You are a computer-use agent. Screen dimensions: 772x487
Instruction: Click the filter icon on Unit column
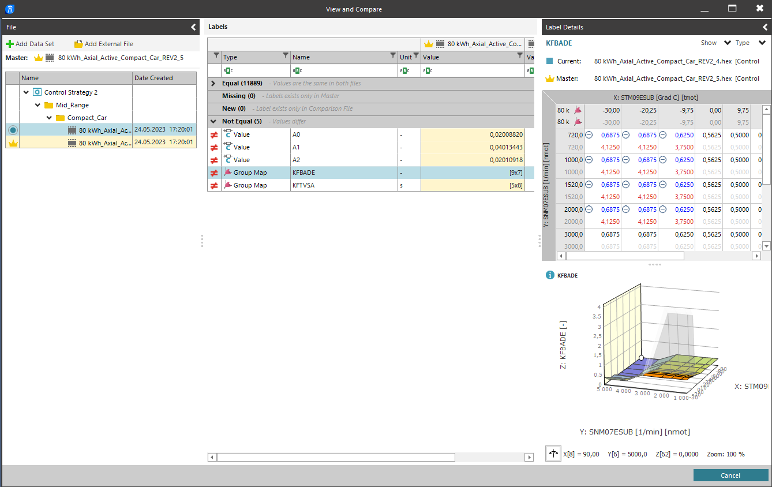(x=416, y=56)
